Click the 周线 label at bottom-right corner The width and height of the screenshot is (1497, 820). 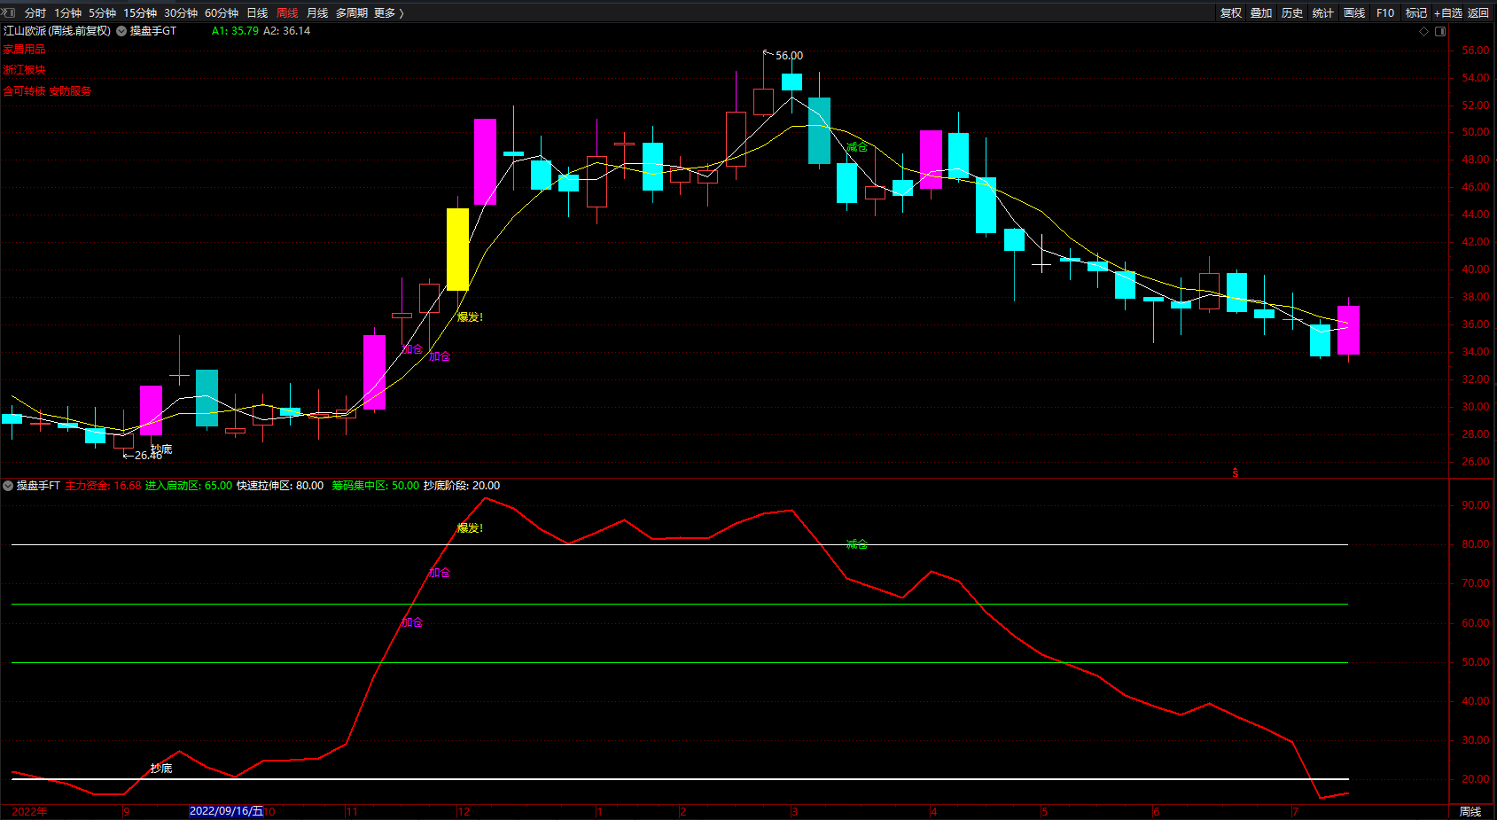tap(1470, 811)
